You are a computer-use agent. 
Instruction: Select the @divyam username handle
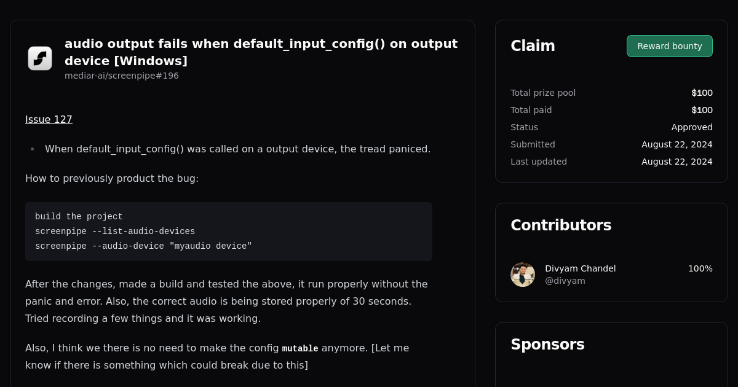coord(565,281)
